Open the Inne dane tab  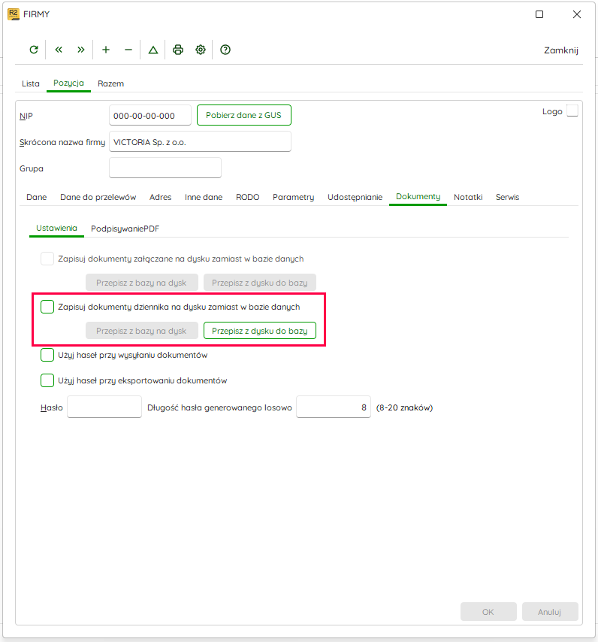click(204, 197)
